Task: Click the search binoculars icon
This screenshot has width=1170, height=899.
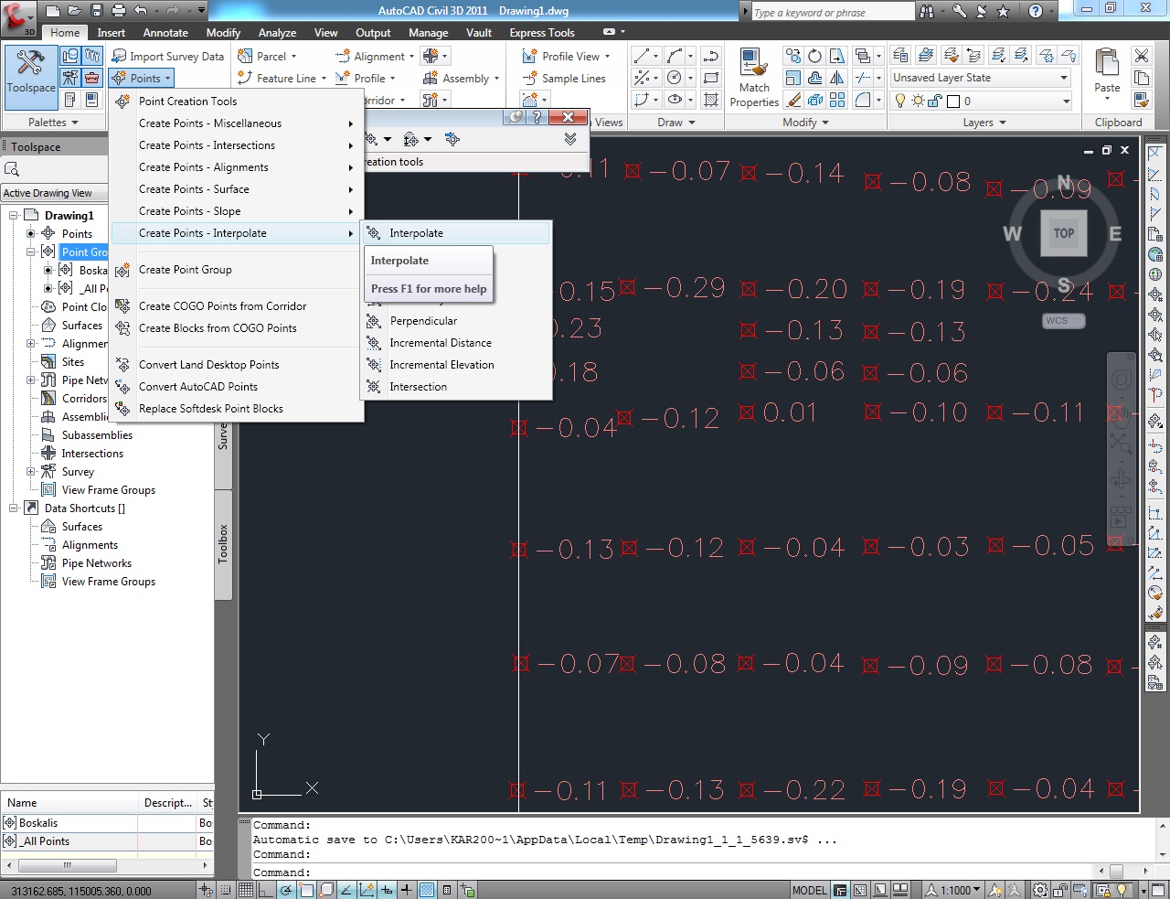Action: click(x=927, y=11)
